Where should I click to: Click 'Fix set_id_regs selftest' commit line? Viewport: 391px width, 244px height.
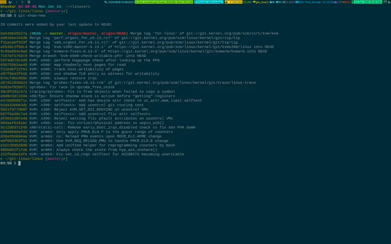[x=92, y=154]
